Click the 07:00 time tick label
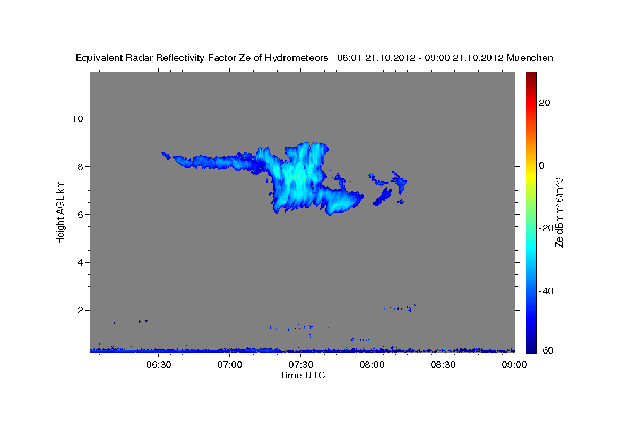The height and width of the screenshot is (424, 637). pos(230,365)
